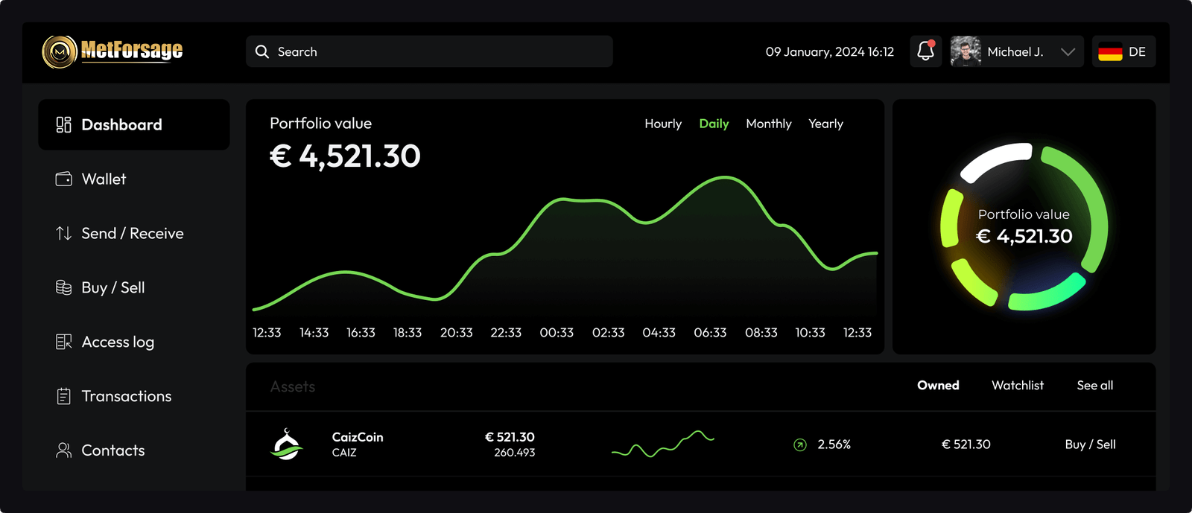Image resolution: width=1192 pixels, height=513 pixels.
Task: Select the Watchlist tab in Assets
Action: (x=1017, y=385)
